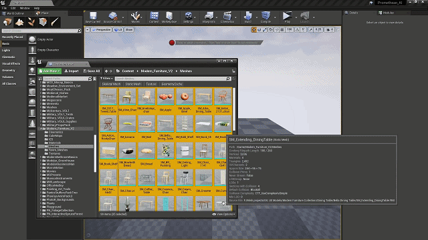Viewport: 428px width, 240px height.
Task: Click the Save Current toolbar icon
Action: pyautogui.click(x=93, y=17)
